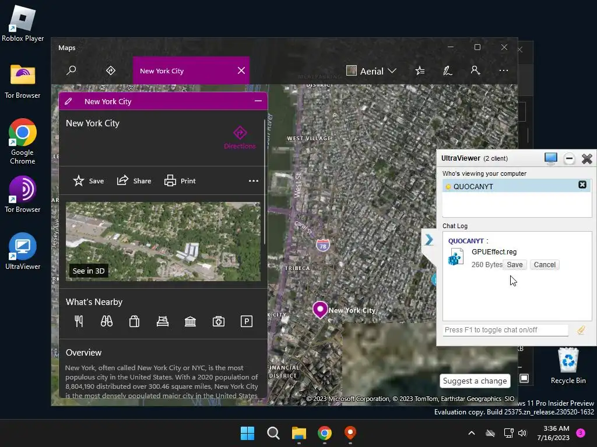Show nearby restaurants fork-and-knife icon
Viewport: 597px width, 447px height.
click(79, 321)
